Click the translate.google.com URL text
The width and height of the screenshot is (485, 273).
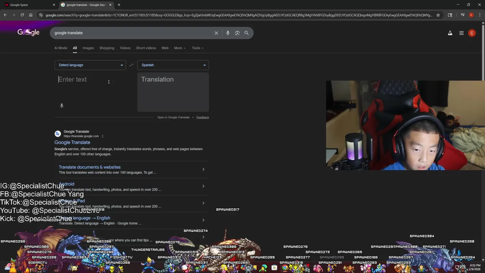point(81,136)
